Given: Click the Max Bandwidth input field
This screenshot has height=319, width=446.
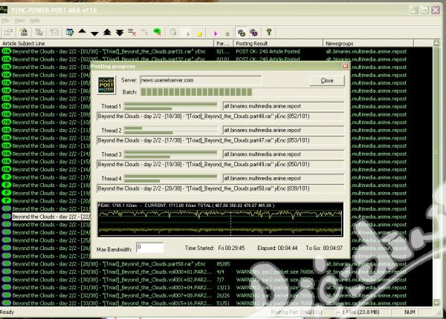Looking at the screenshot, I should (149, 246).
